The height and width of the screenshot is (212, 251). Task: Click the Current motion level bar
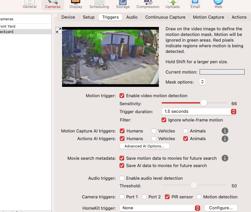tap(222, 72)
